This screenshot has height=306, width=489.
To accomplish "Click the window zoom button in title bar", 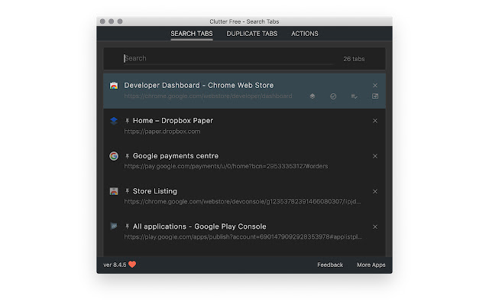I will [x=120, y=21].
